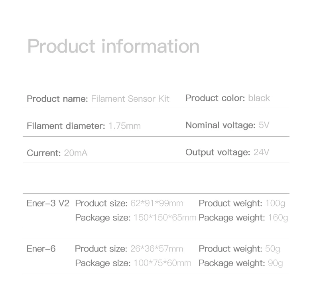Click the 100g product weight value
This screenshot has width=315, height=303.
point(275,203)
